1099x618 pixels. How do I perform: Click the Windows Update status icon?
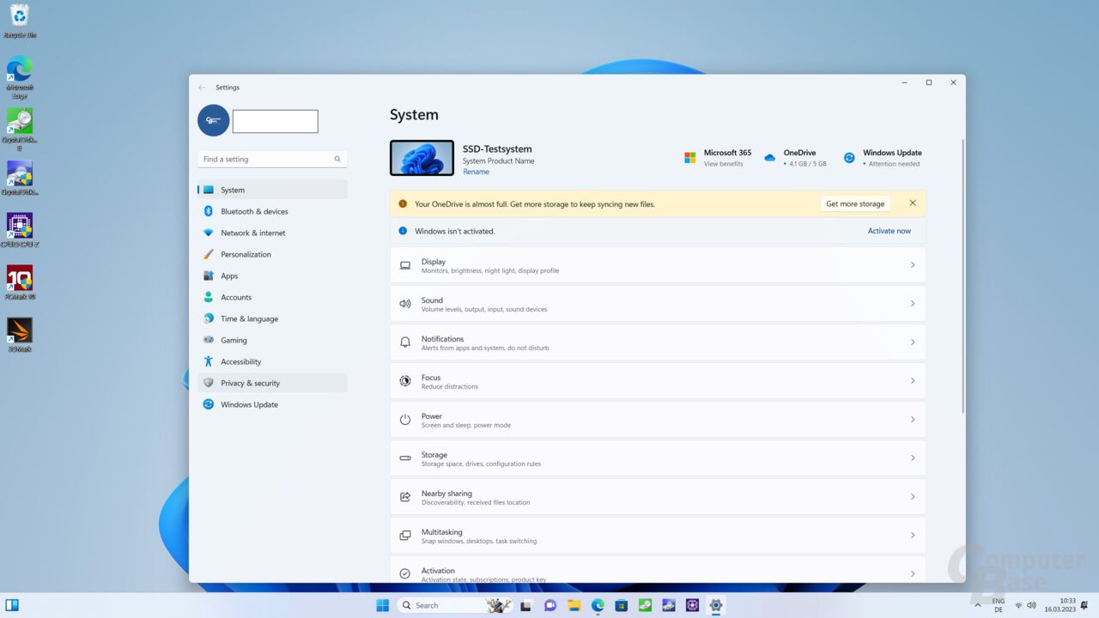(849, 157)
